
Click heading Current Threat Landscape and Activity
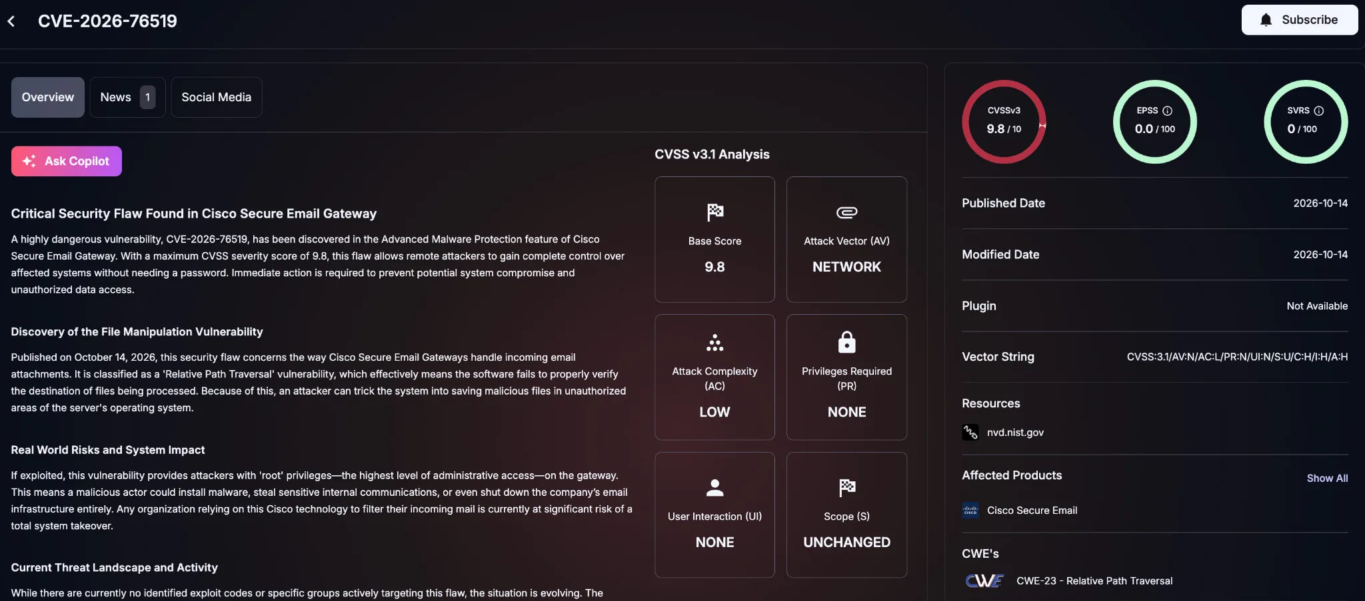point(114,568)
